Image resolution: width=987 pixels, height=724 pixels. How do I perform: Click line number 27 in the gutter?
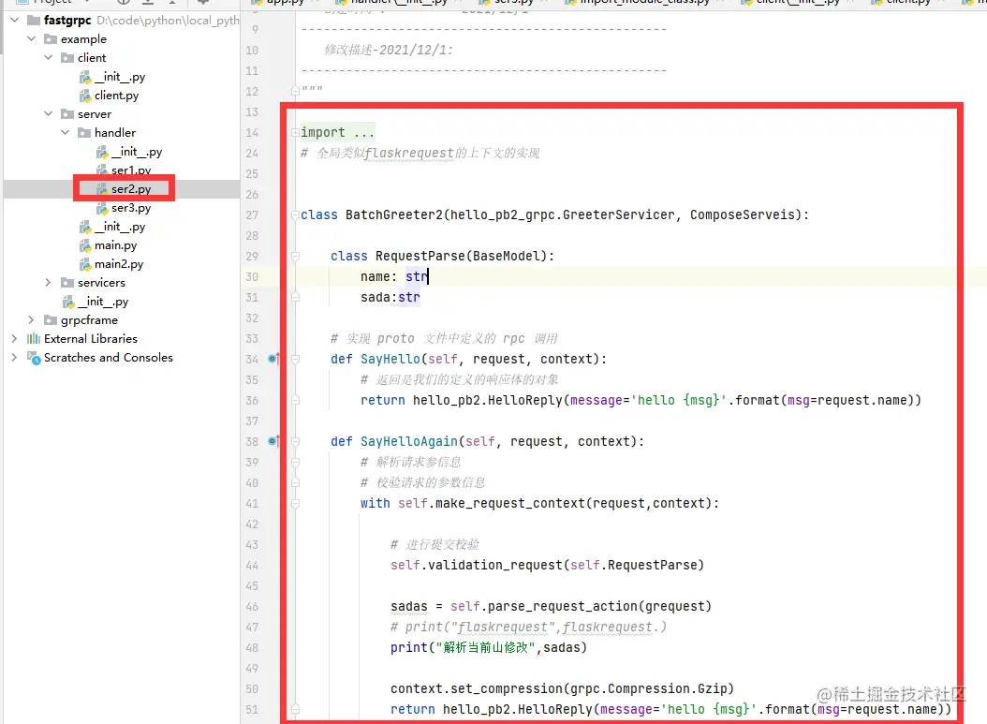coord(252,215)
